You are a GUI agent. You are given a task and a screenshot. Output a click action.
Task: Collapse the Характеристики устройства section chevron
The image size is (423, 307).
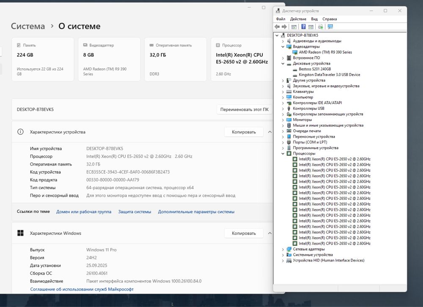coord(270,132)
